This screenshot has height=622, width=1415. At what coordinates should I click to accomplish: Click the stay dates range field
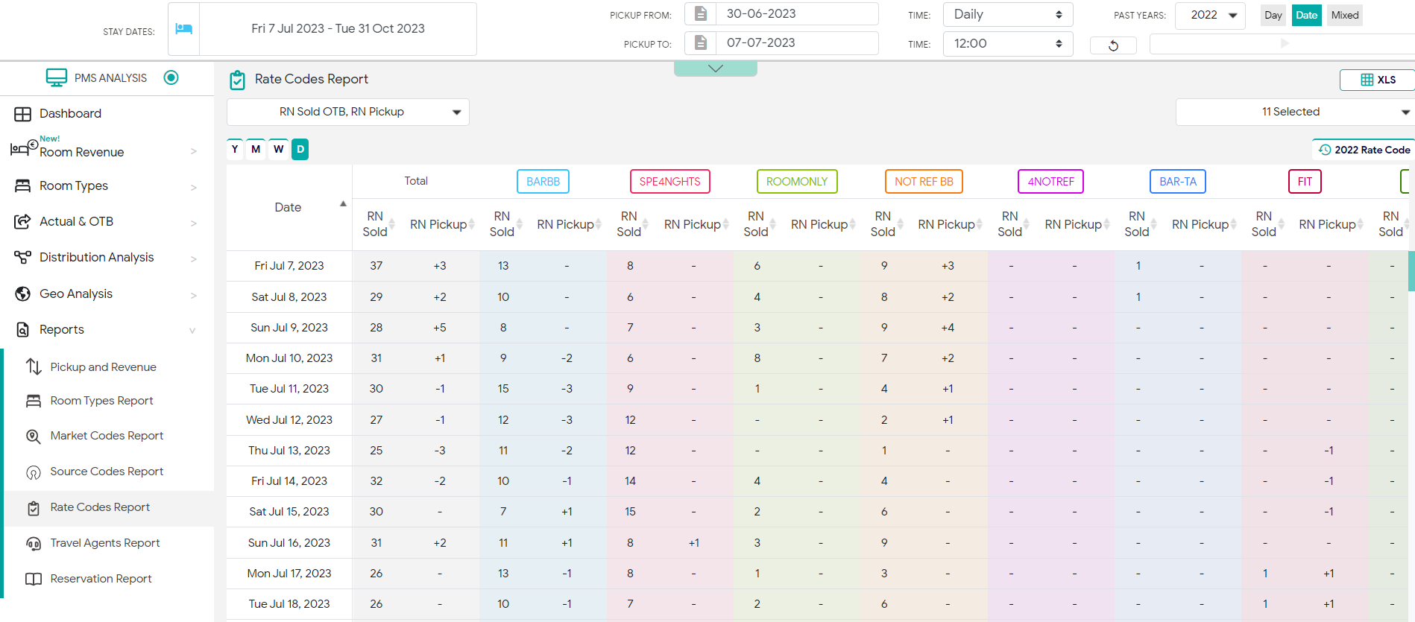click(338, 29)
